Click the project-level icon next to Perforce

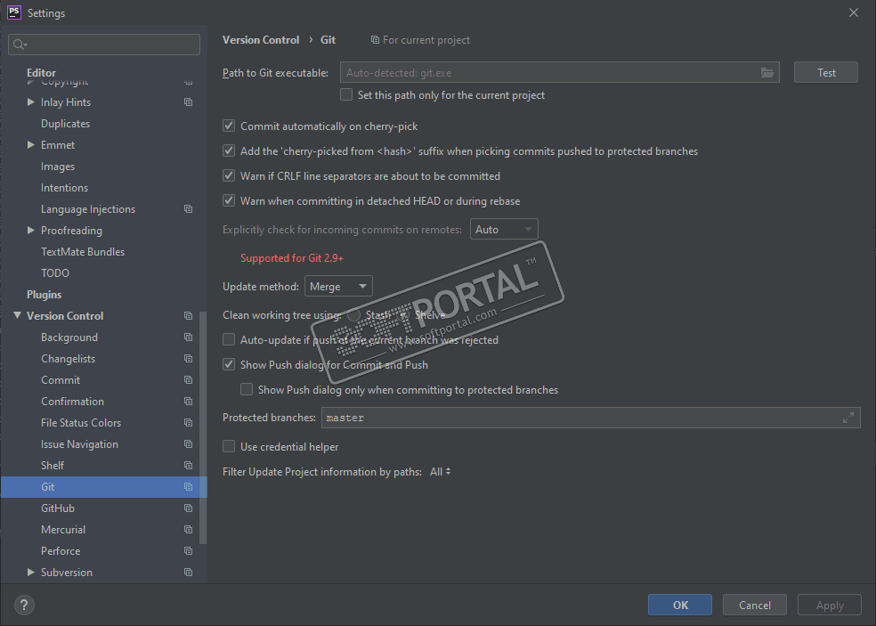tap(188, 550)
